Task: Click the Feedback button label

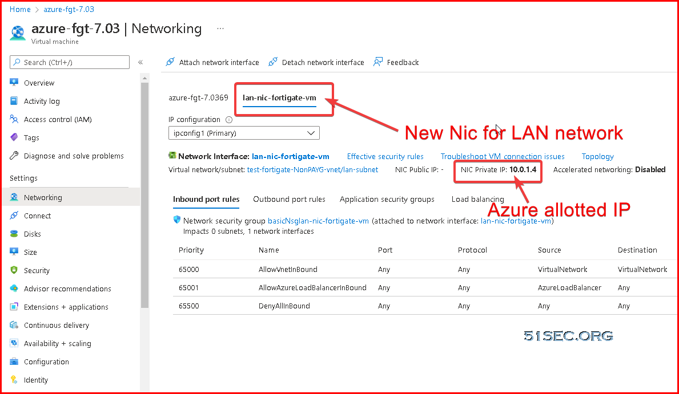Action: 403,62
